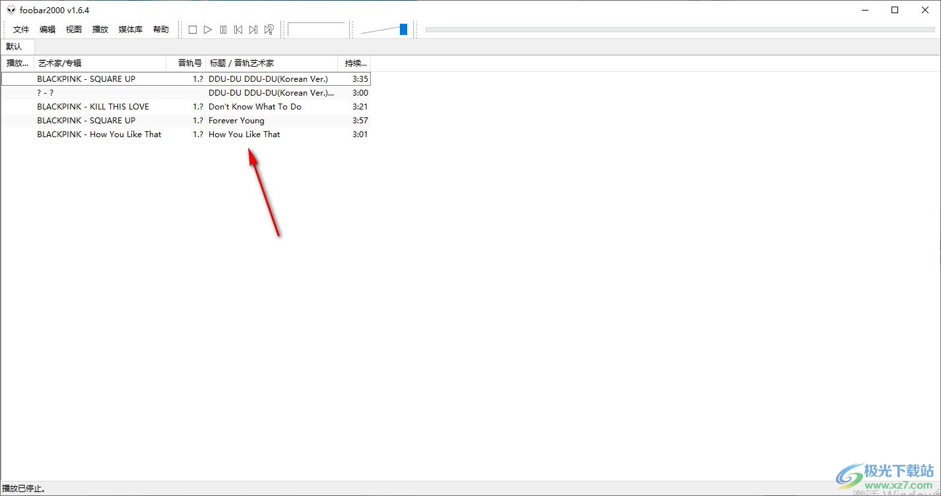Select BLACKPINK - How You Like That album entry
The width and height of the screenshot is (941, 496).
click(x=99, y=135)
